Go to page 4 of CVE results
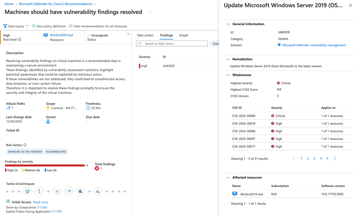 [321, 158]
